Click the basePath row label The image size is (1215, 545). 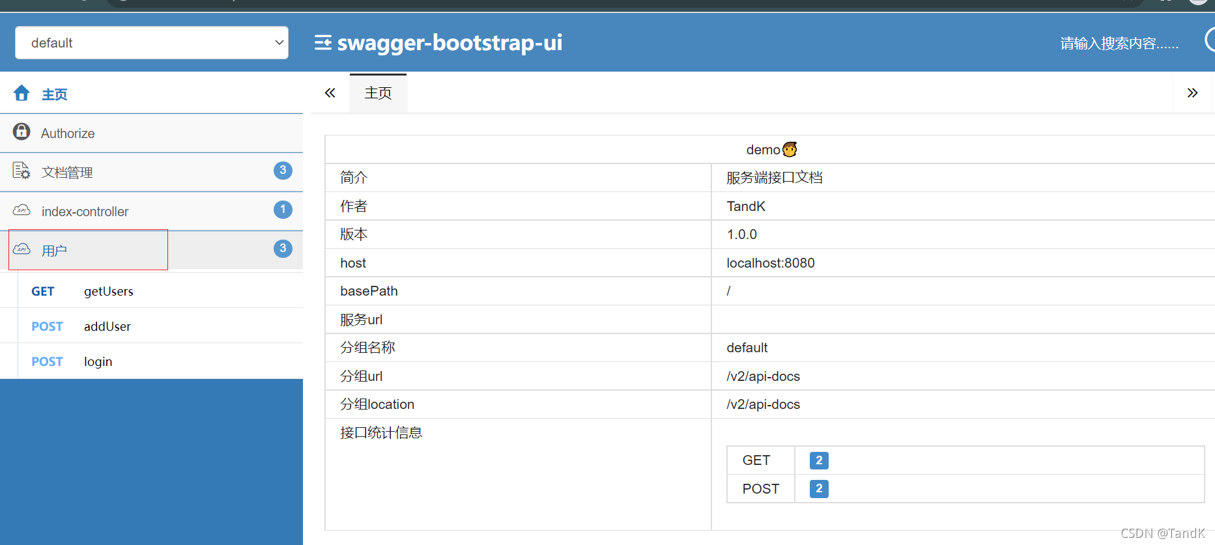(369, 291)
